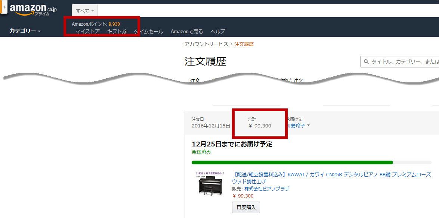This screenshot has height=218, width=439.
Task: Go to ギフト券 in the navigation bar
Action: click(117, 31)
